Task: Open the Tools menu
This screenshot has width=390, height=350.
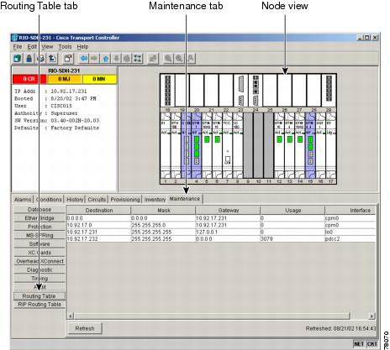Action: click(65, 47)
